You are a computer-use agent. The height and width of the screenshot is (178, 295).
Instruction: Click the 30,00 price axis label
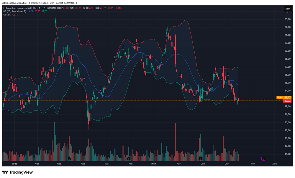pos(288,43)
